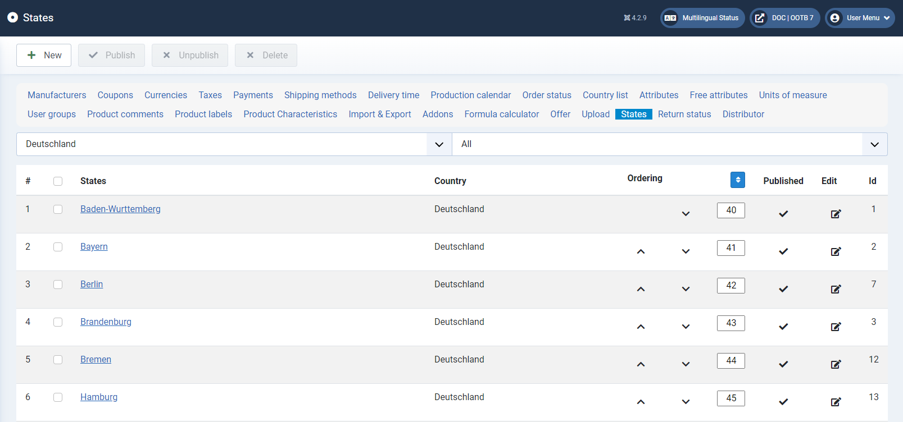903x422 pixels.
Task: Open the Bremen state link
Action: (x=96, y=359)
